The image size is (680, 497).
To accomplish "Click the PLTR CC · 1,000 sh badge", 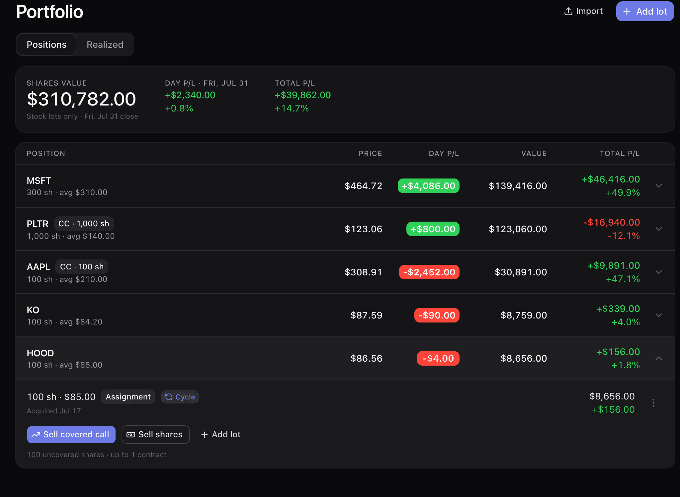I will point(84,224).
